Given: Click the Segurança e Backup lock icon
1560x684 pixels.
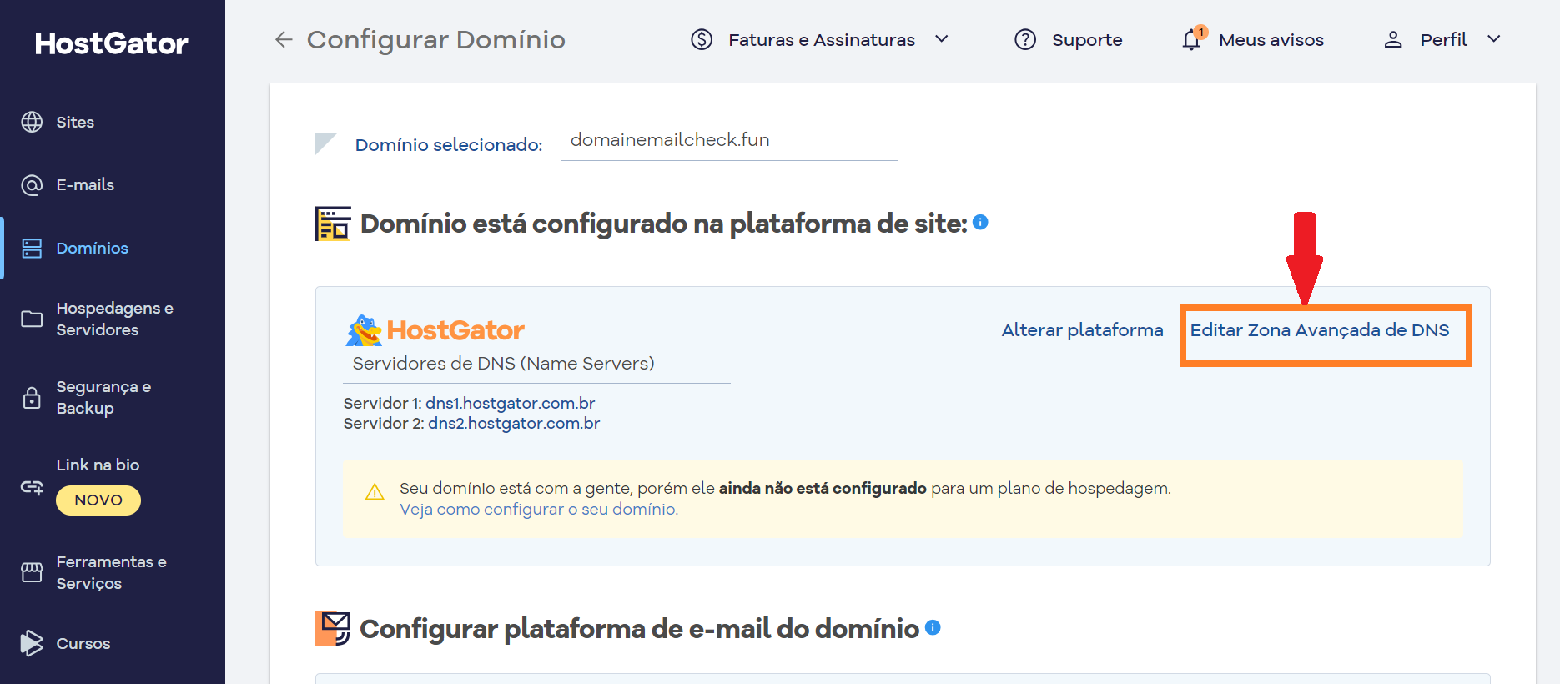Looking at the screenshot, I should [32, 398].
